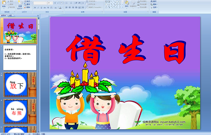Open the font size dropdown
The width and height of the screenshot is (211, 135).
[x=52, y=3]
